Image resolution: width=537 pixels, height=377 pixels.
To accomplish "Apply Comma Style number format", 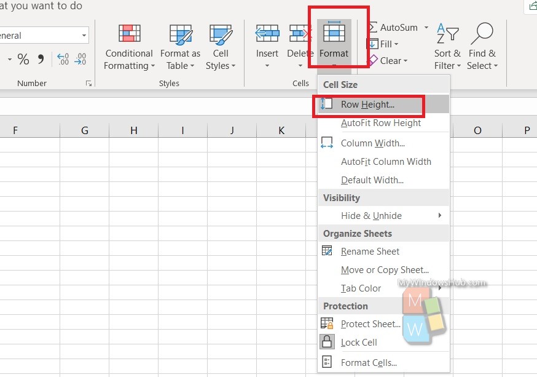I will coord(41,59).
